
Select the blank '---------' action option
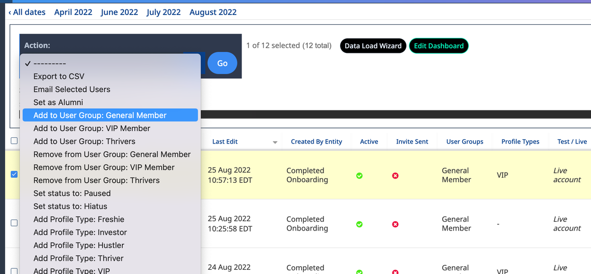point(110,63)
